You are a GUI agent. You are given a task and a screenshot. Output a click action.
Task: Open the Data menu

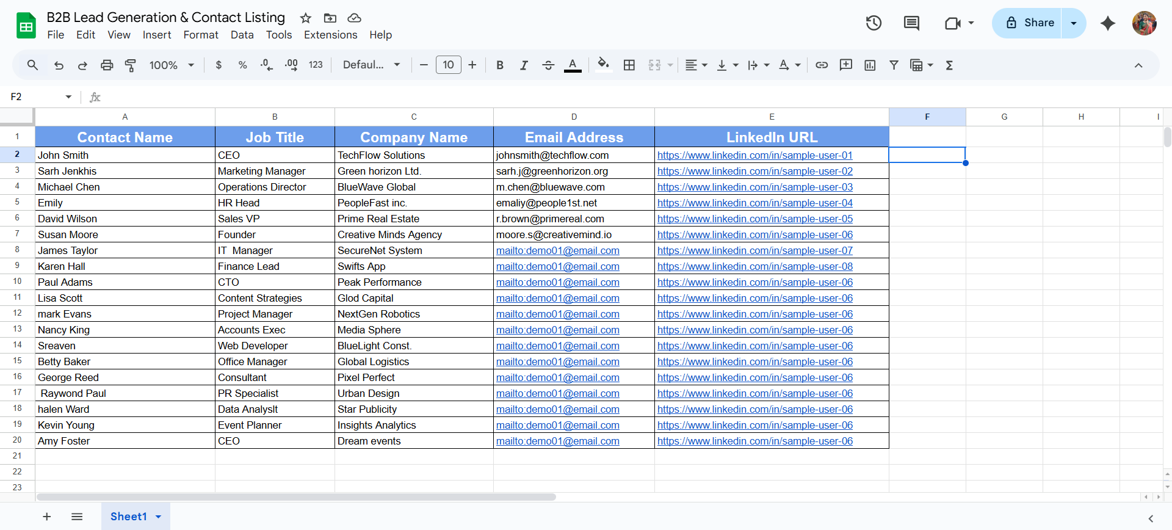point(242,35)
